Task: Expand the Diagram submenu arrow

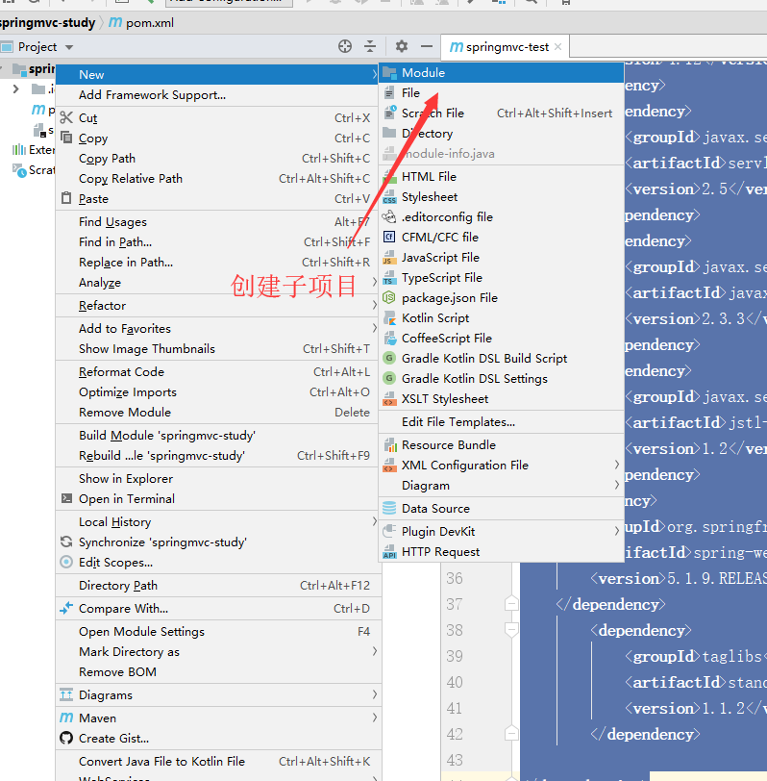Action: pyautogui.click(x=617, y=485)
